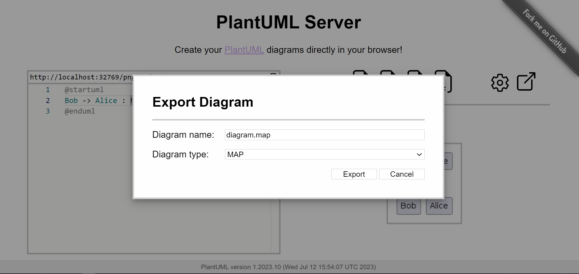Click the open-in-new-window icon
Image resolution: width=579 pixels, height=274 pixels.
click(526, 82)
